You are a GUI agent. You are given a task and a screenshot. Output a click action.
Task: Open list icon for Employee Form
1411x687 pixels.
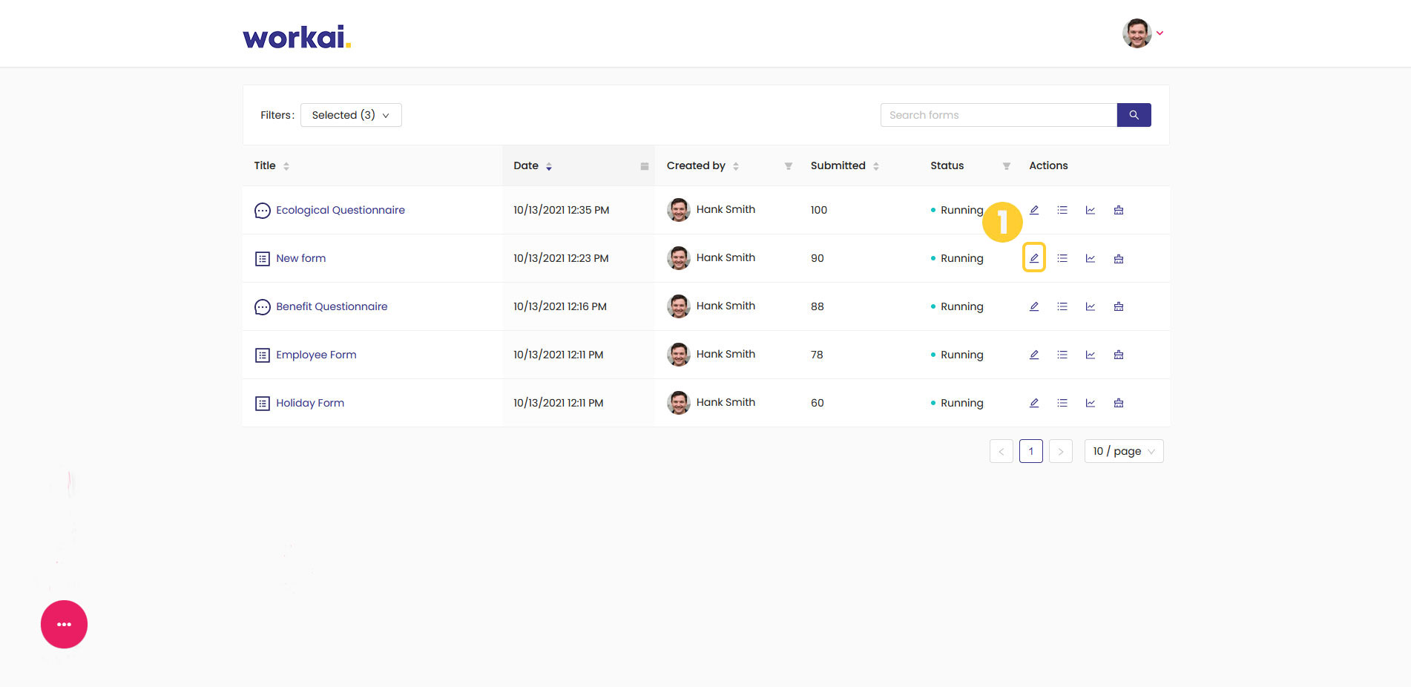tap(1062, 355)
